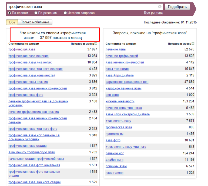Select the 'История запросов' radio button

(x=65, y=13)
